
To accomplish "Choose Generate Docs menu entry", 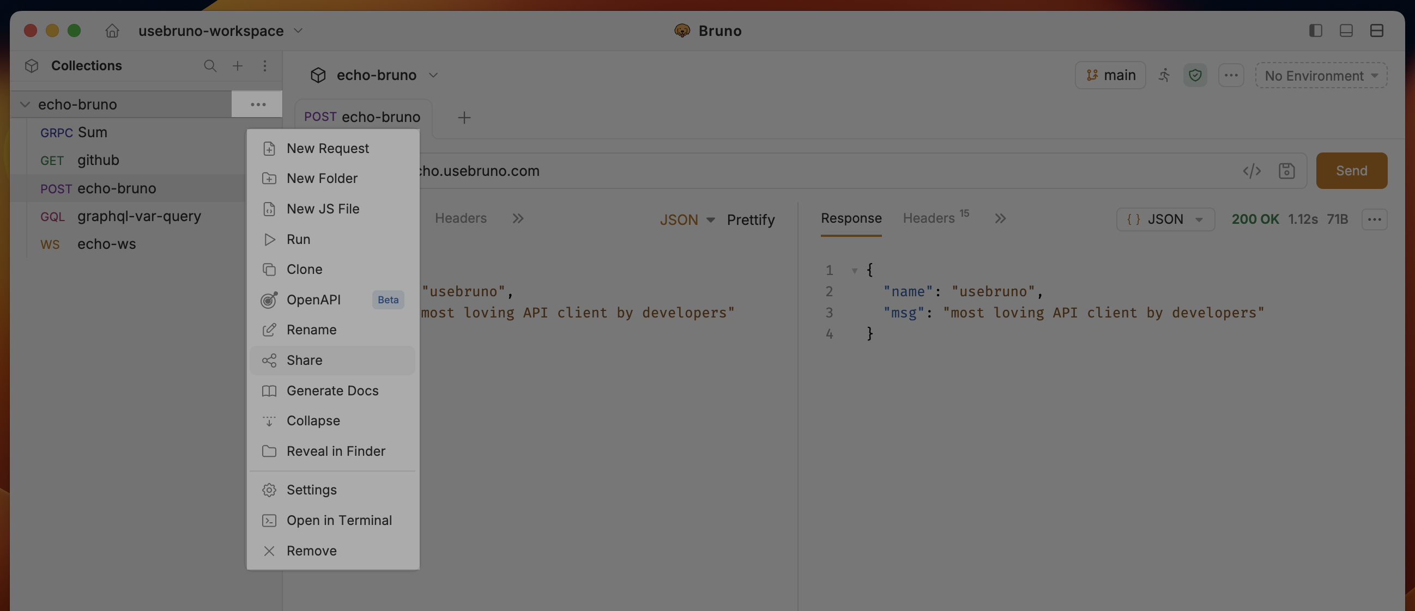I will coord(332,391).
